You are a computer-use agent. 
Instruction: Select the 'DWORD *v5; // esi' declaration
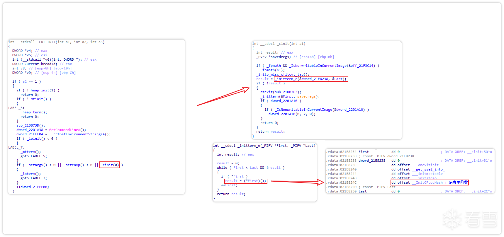coord(30,55)
